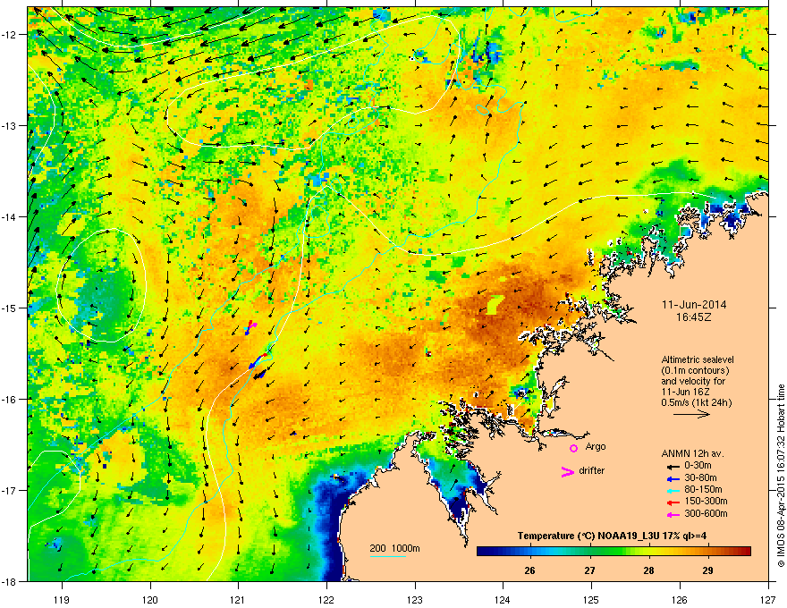787x608 pixels.
Task: Click the blue 30-80m arrow in legend
Action: [x=673, y=478]
